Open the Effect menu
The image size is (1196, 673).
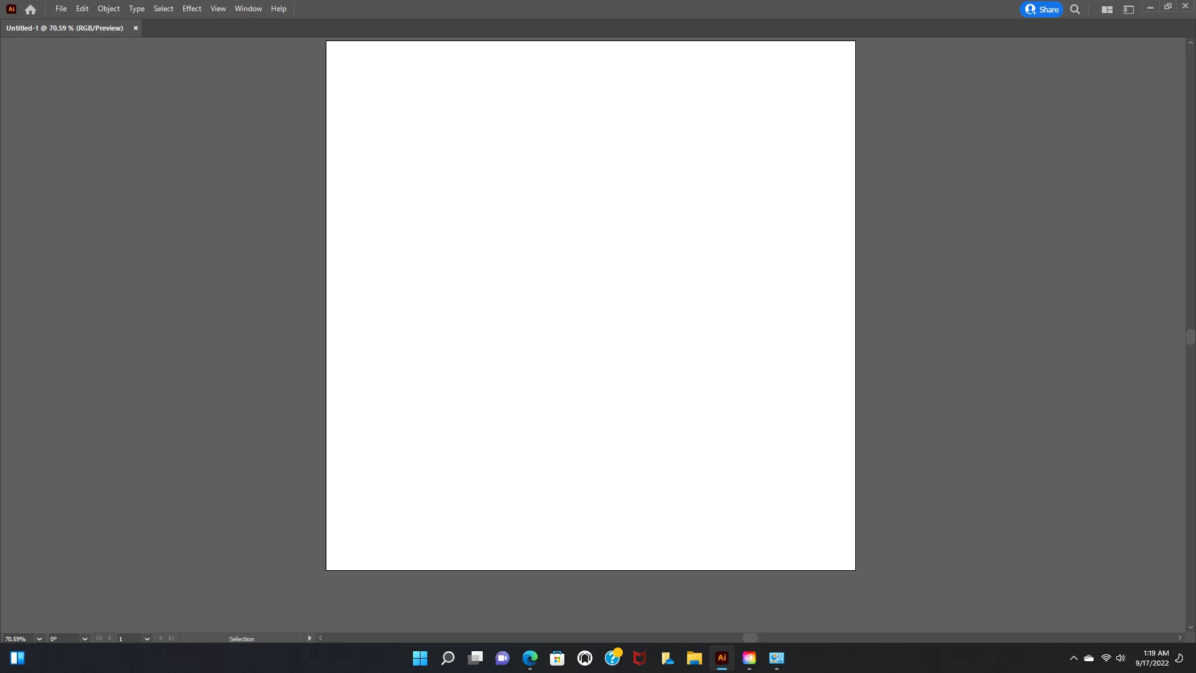pos(191,9)
